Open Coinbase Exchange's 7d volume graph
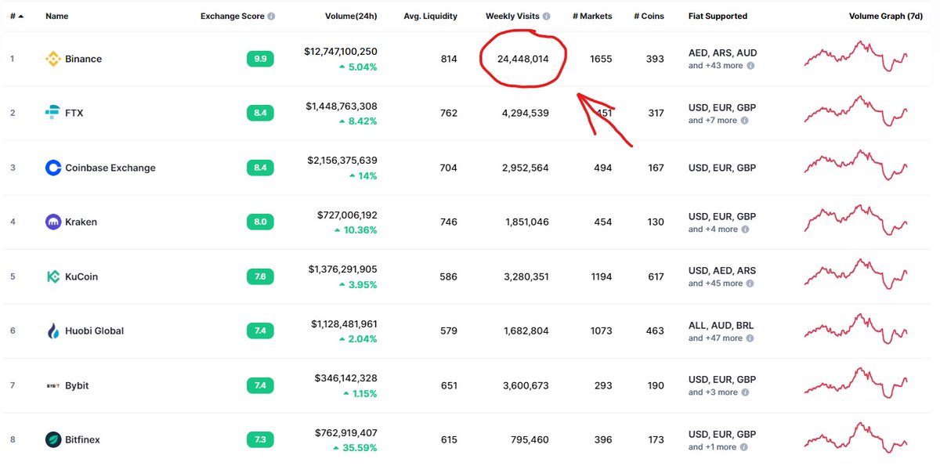940x466 pixels. (x=856, y=165)
